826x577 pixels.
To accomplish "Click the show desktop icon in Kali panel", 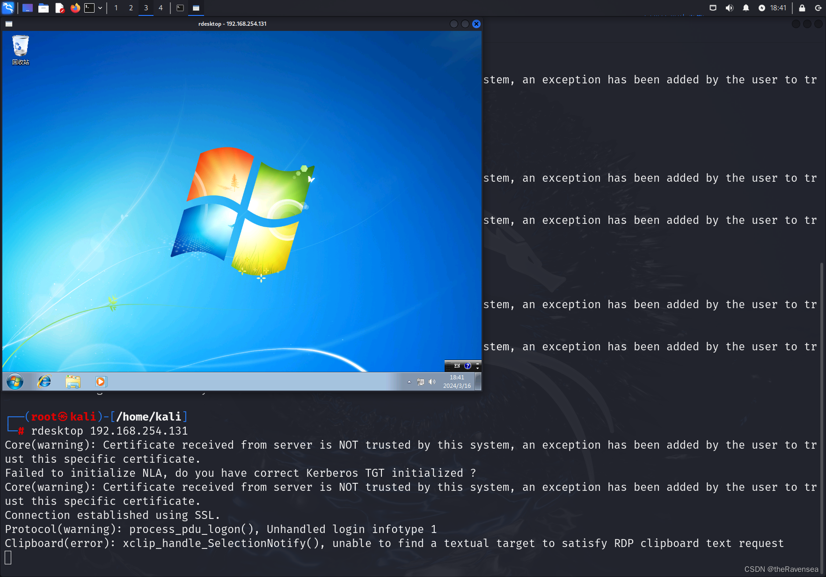I will click(x=28, y=8).
